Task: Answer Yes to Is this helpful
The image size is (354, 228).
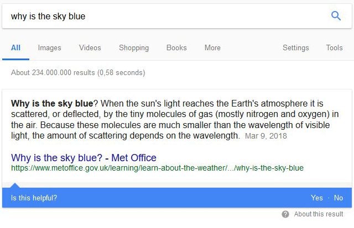Action: coord(317,198)
